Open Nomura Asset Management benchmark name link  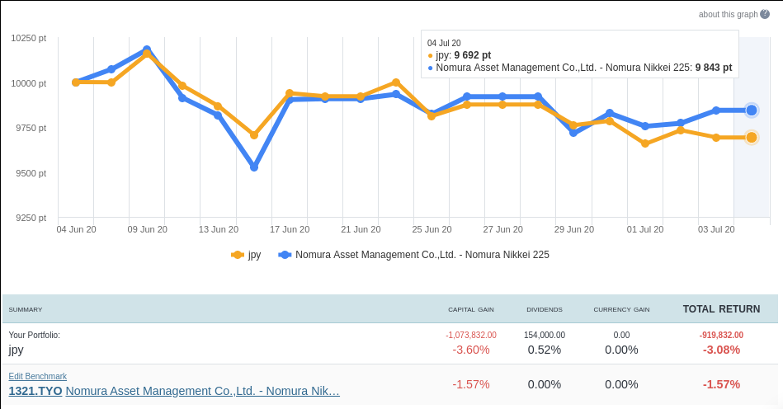pos(202,391)
